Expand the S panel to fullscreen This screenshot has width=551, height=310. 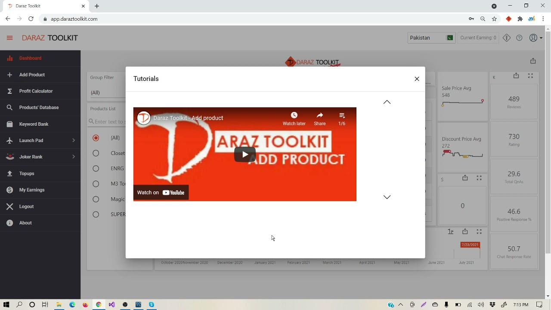[x=479, y=178]
